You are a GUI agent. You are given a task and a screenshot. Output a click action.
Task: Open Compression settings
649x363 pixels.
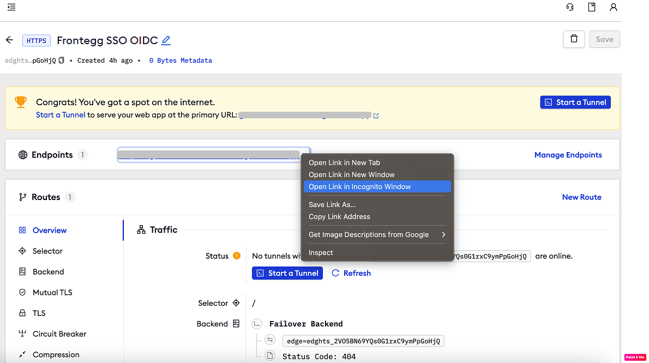(56, 354)
